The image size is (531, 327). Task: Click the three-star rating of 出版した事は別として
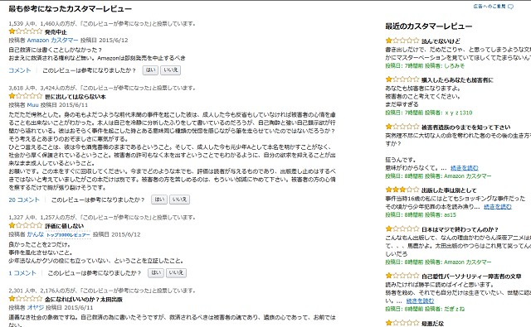pos(402,190)
